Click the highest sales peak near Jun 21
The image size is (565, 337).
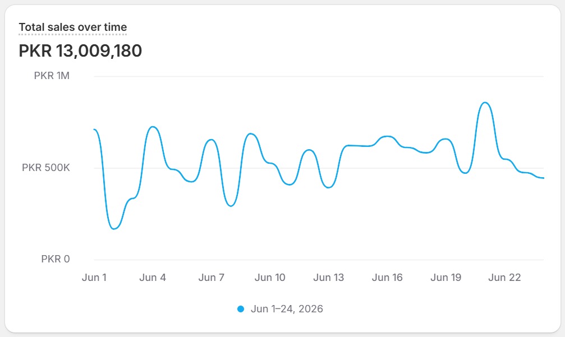tap(485, 103)
